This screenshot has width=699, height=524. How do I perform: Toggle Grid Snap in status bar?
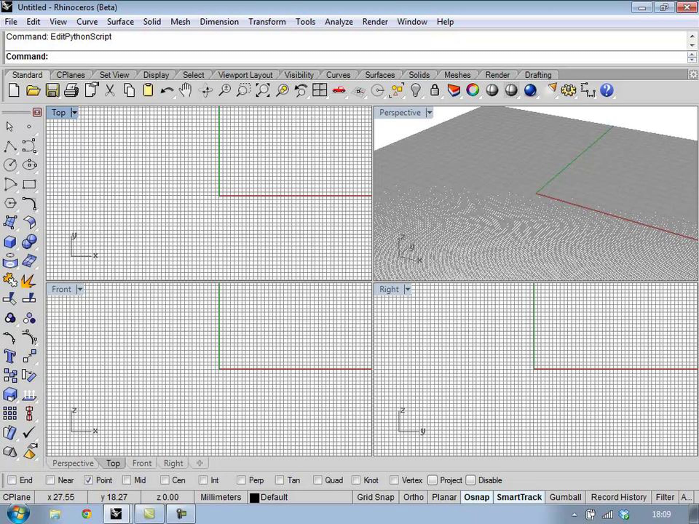375,497
